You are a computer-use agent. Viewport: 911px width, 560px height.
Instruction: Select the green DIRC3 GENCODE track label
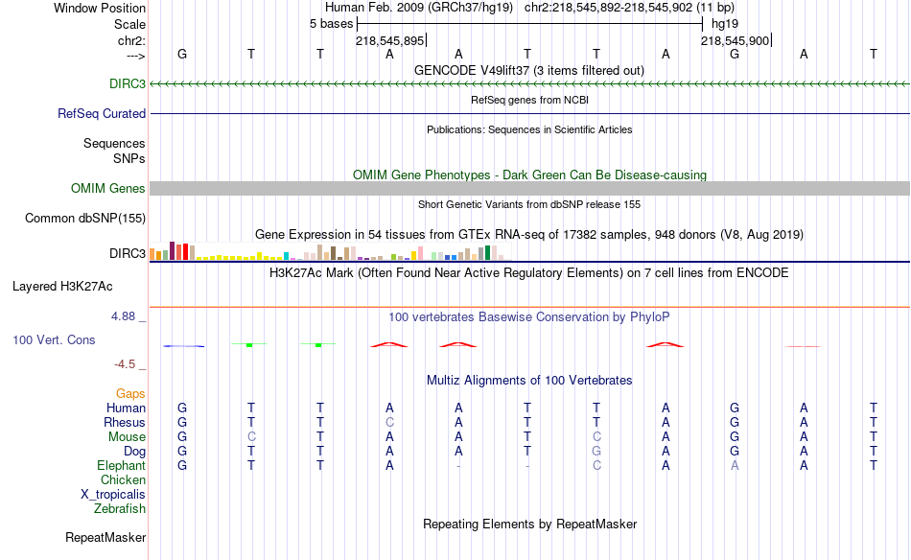pos(128,83)
